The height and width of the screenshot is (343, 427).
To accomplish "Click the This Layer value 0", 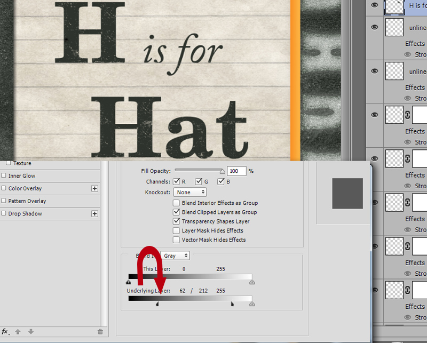I will [184, 269].
